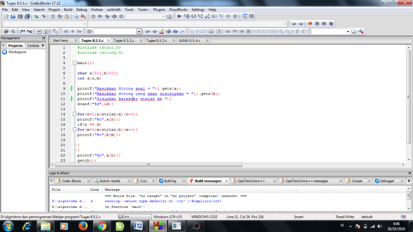This screenshot has width=413, height=232.
Task: Open the New file icon
Action: (x=6, y=16)
